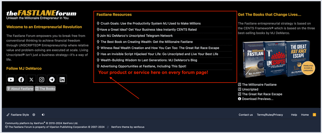
Task: Open MJ DeMarco's X (Twitter) profile icon
Action: point(31,79)
